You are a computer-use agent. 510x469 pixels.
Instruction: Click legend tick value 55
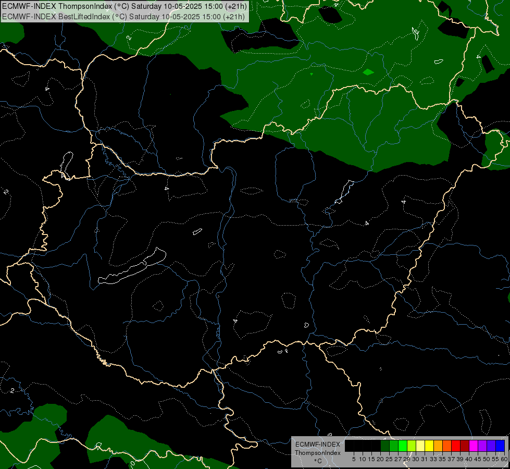[x=495, y=459]
